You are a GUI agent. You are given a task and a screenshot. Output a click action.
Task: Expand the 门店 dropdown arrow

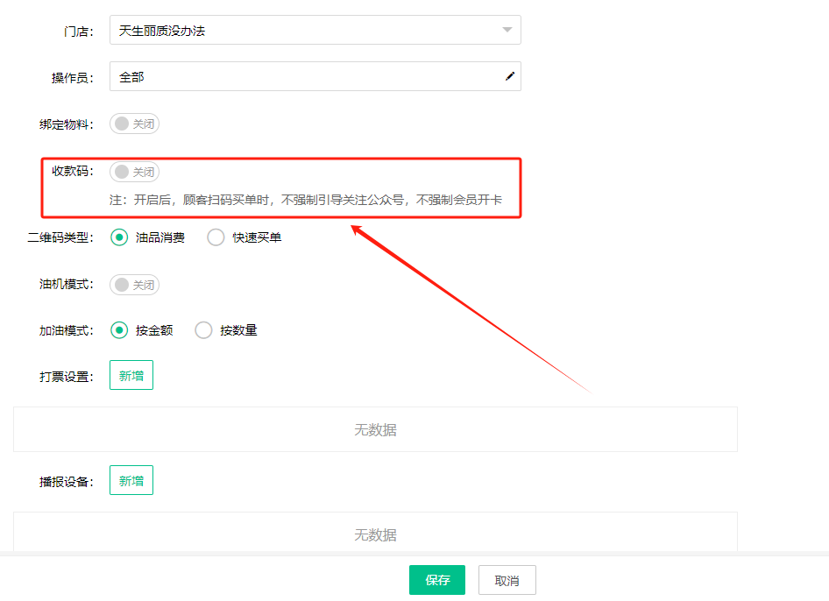pos(507,31)
